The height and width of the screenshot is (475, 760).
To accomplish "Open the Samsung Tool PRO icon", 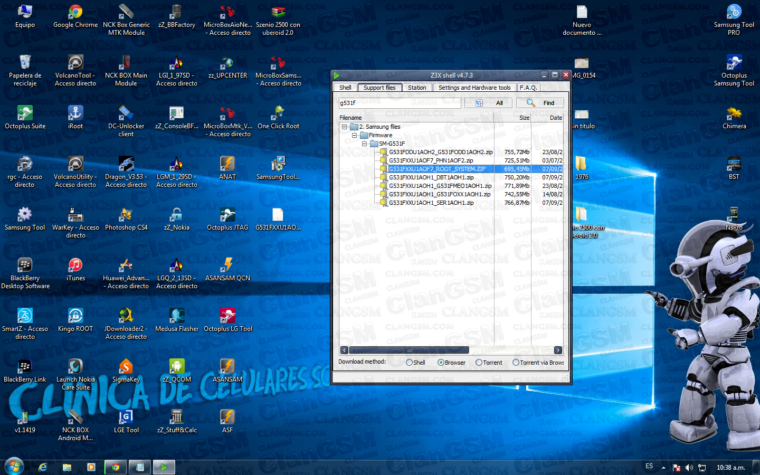I will pos(734,20).
